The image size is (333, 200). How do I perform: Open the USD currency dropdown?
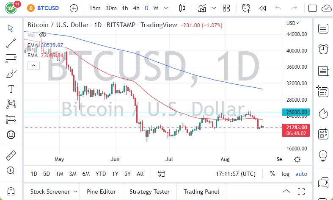click(x=292, y=23)
